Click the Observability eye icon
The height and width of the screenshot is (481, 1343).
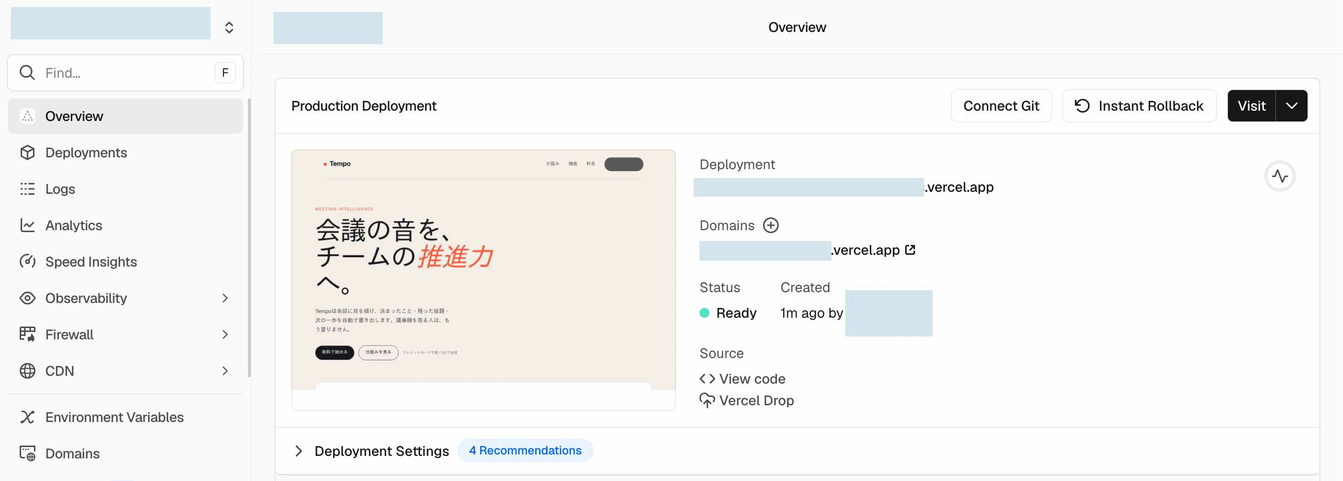click(x=28, y=298)
